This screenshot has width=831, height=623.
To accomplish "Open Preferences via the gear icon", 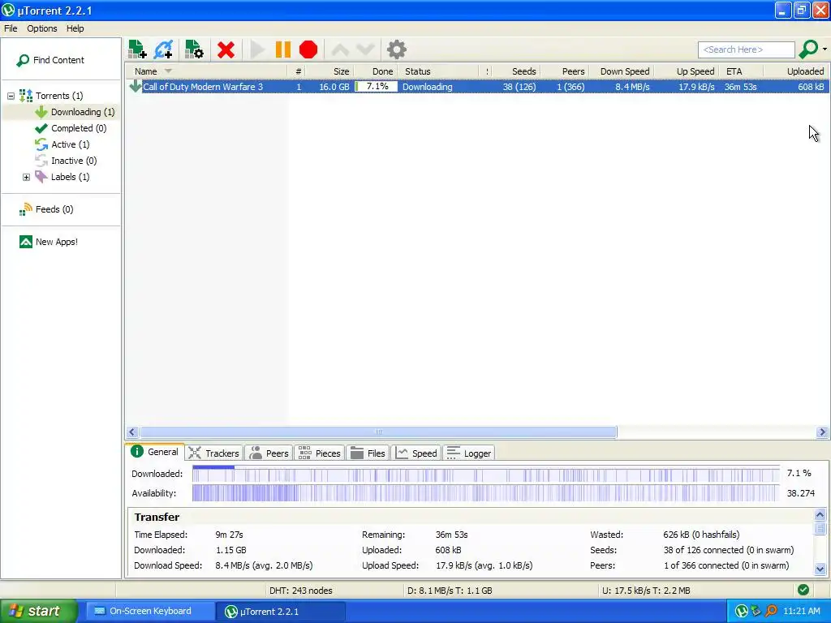I will [396, 49].
